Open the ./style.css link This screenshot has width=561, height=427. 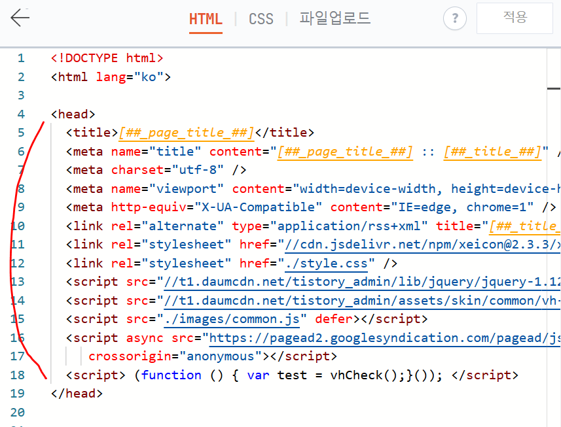click(327, 264)
